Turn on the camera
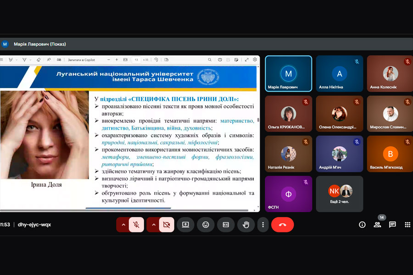The width and height of the screenshot is (413, 275). tap(167, 225)
